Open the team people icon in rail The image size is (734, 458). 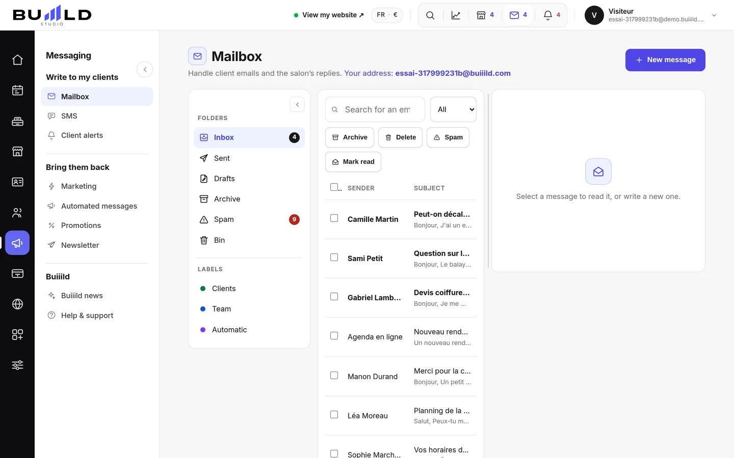17,212
